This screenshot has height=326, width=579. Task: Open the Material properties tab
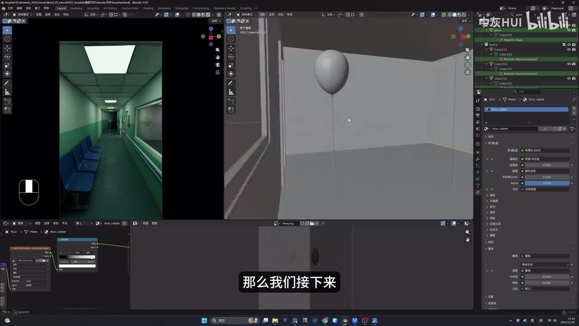click(x=477, y=192)
